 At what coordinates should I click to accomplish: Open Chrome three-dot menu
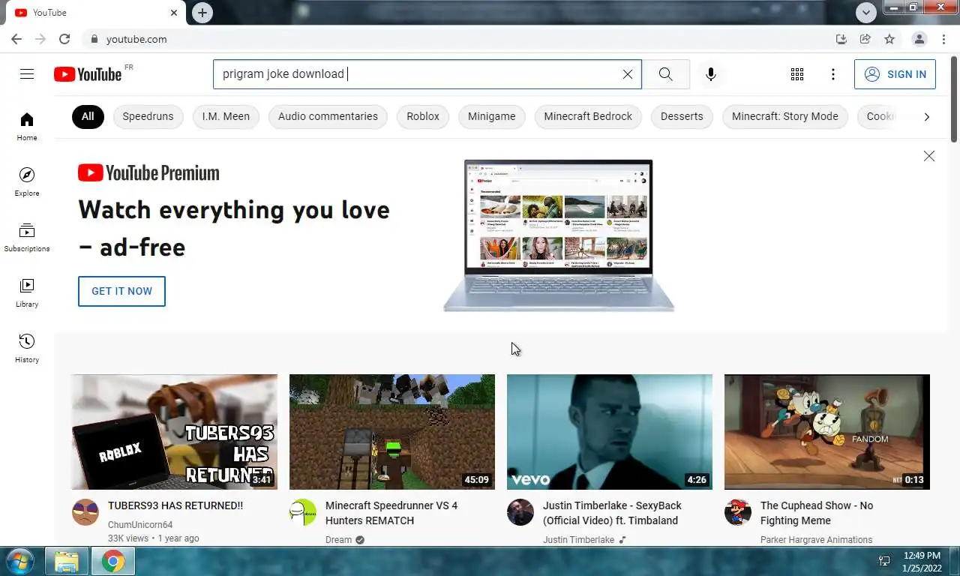point(943,39)
